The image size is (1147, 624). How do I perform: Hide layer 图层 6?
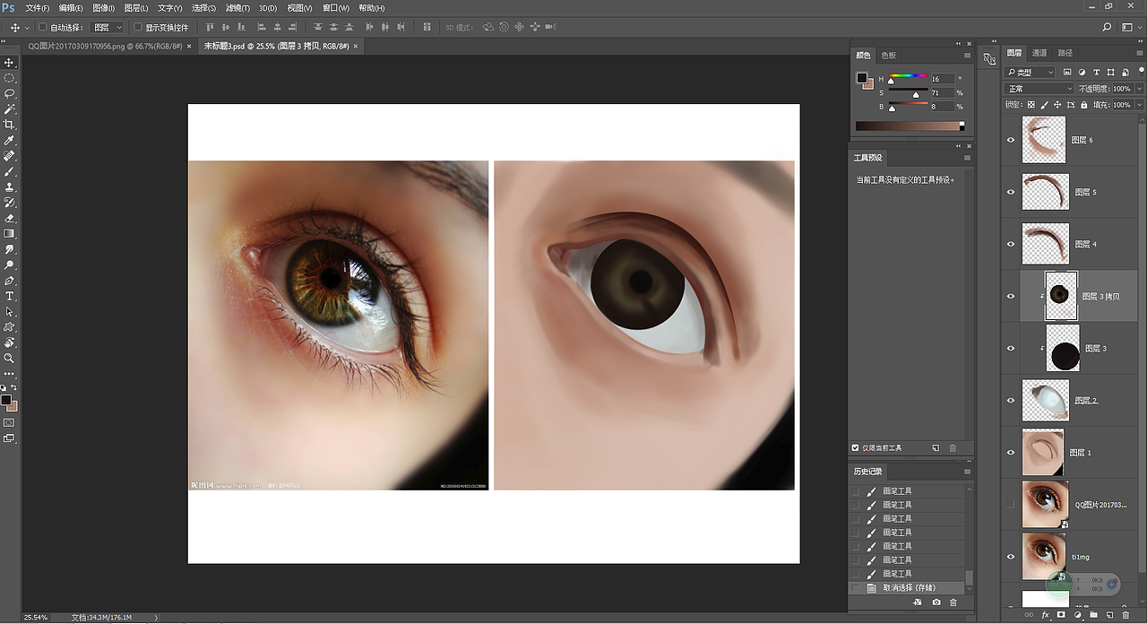(1011, 140)
